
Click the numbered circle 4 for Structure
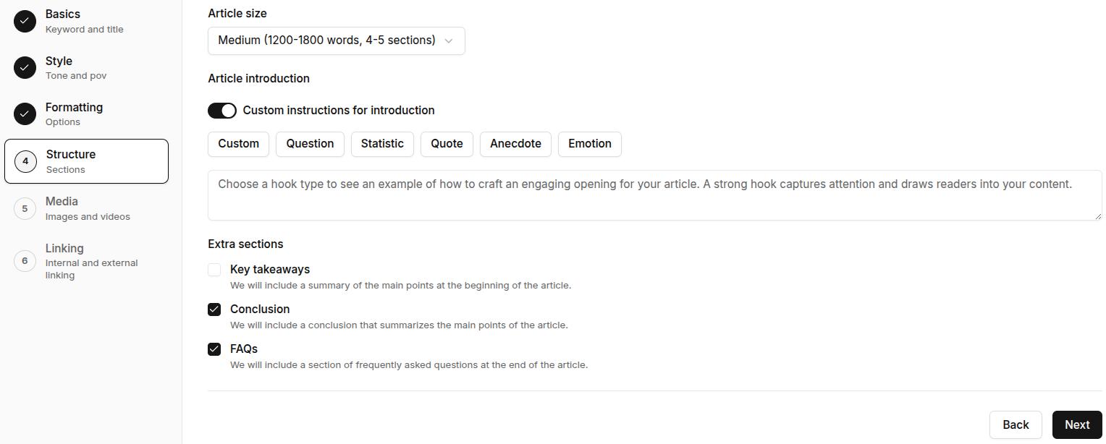(x=25, y=161)
